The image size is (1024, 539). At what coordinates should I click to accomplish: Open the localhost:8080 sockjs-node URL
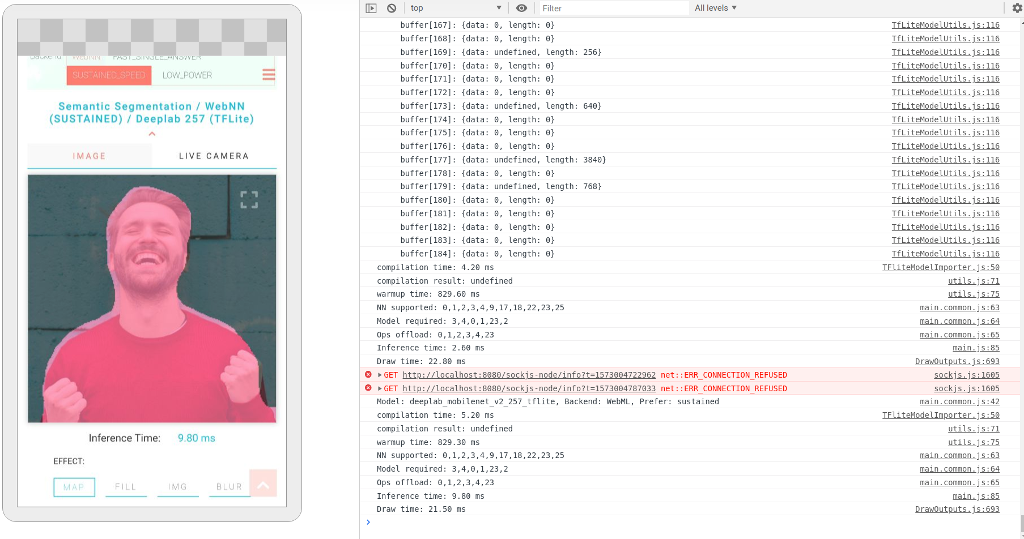pyautogui.click(x=529, y=375)
